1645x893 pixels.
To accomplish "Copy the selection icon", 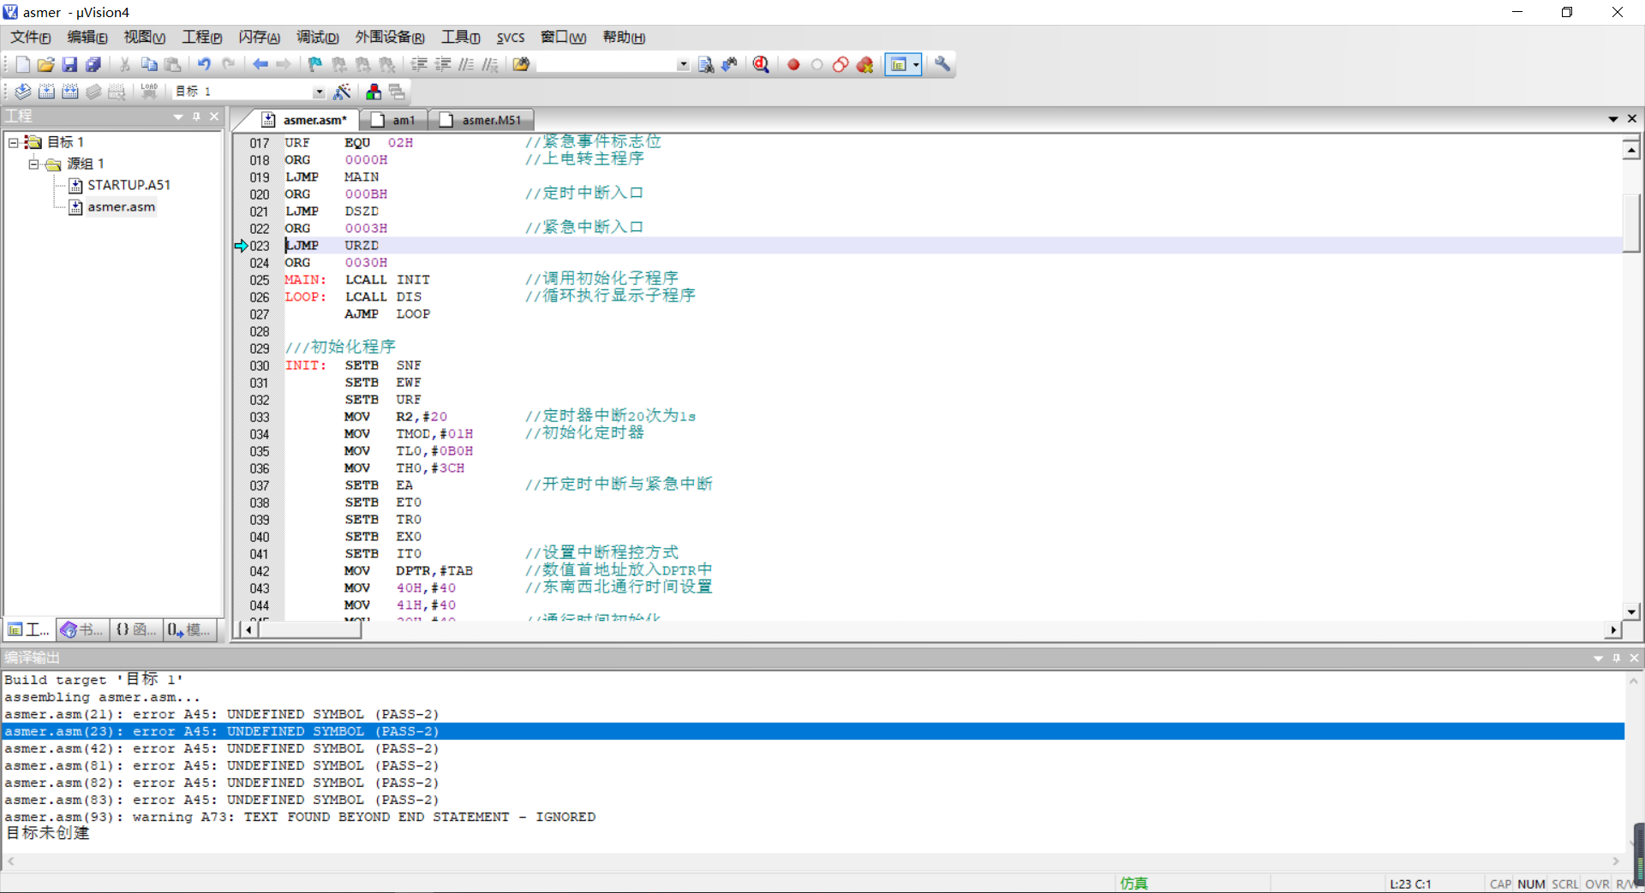I will click(x=149, y=64).
